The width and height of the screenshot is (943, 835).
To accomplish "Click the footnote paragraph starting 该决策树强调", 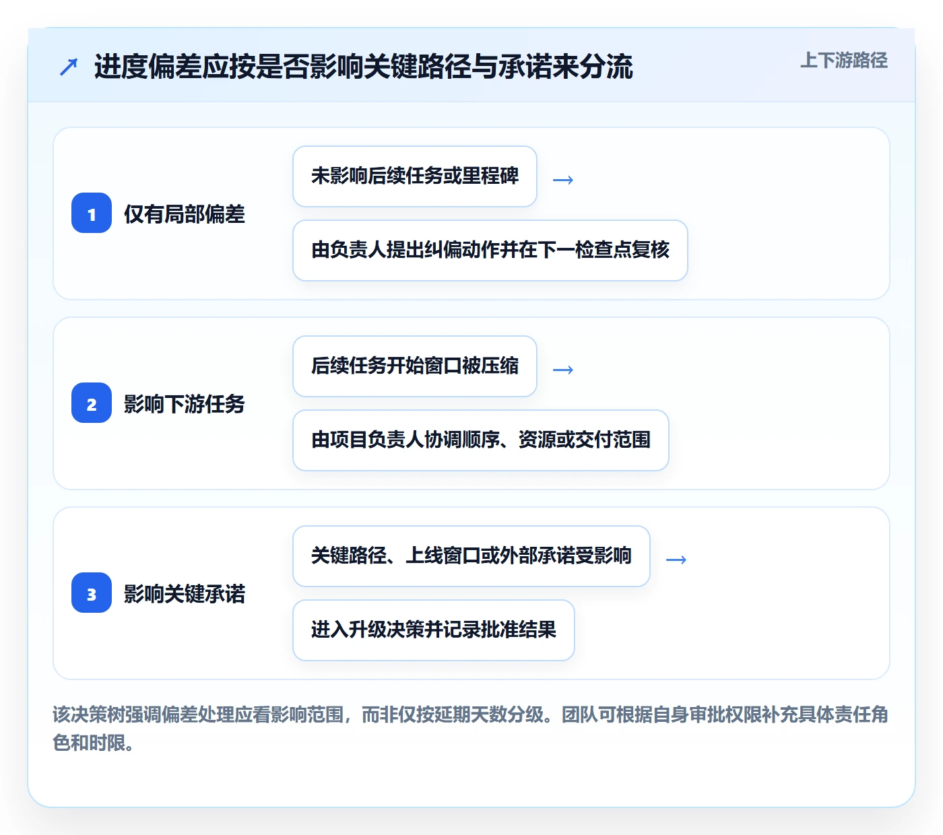I will (471, 729).
